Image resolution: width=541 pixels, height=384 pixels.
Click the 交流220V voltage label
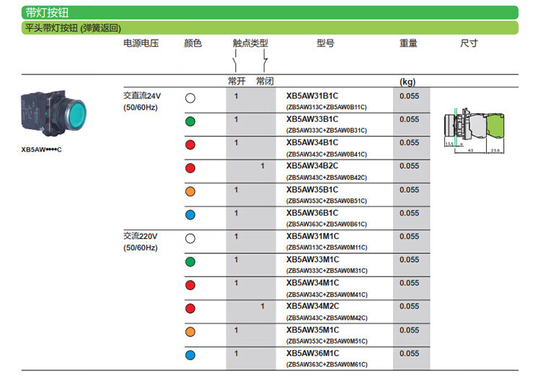coord(141,236)
